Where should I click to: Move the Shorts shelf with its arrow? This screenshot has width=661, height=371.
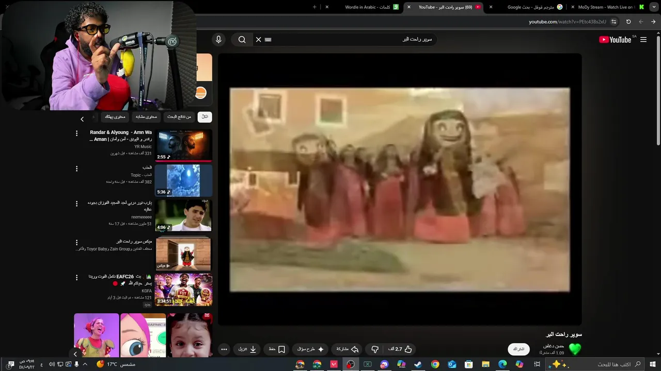pyautogui.click(x=75, y=354)
